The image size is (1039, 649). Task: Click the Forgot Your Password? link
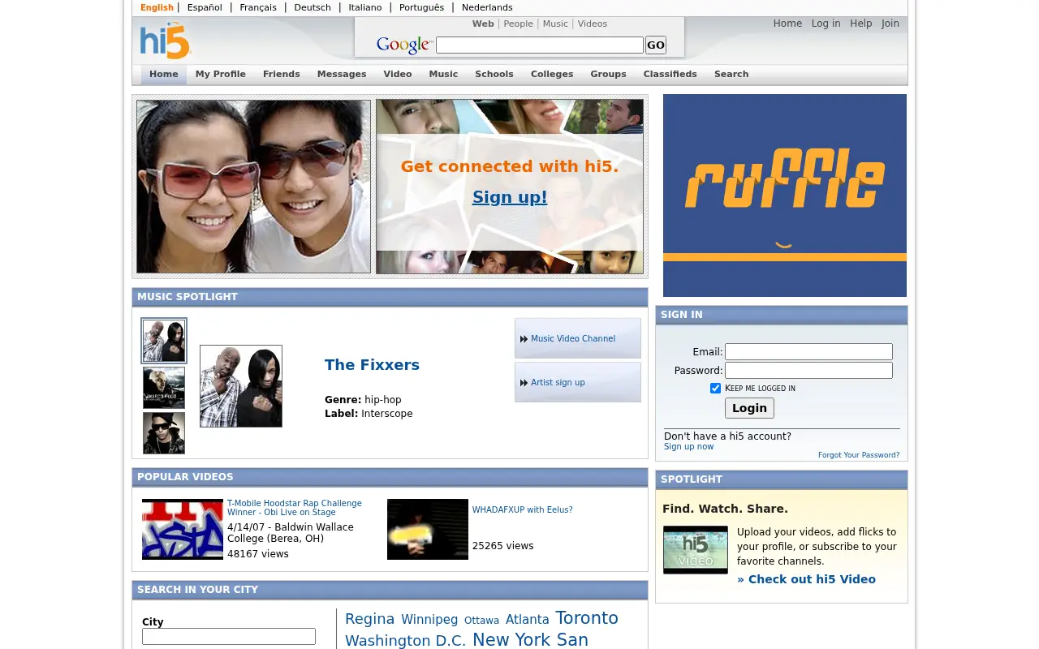[x=859, y=455]
